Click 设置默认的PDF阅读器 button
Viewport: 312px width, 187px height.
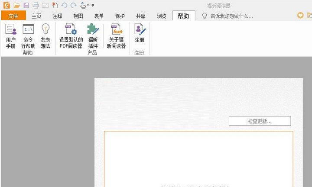click(x=71, y=36)
